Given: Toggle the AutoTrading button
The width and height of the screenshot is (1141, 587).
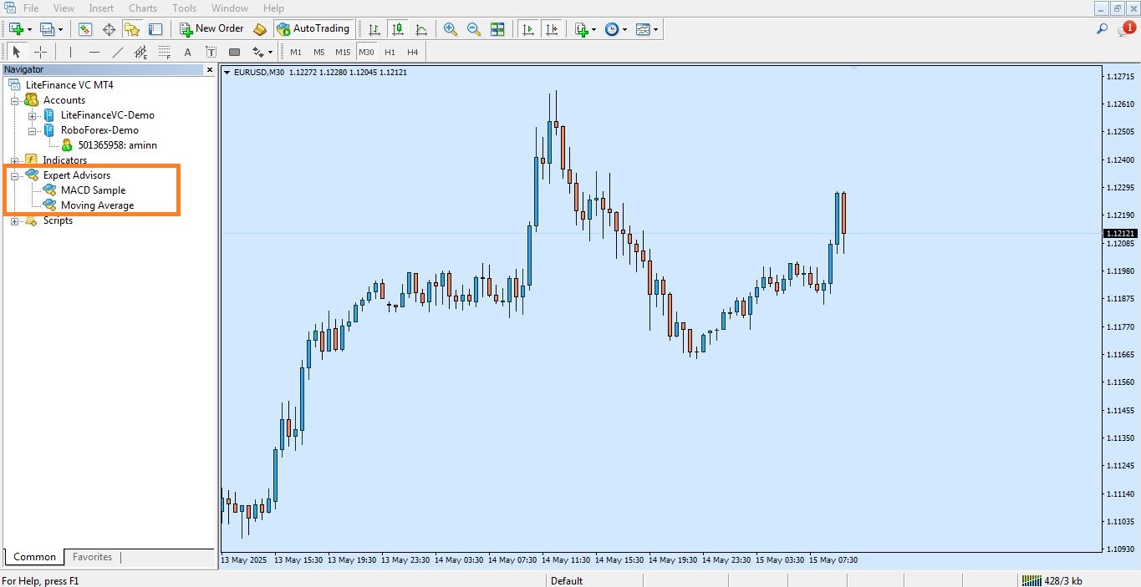Looking at the screenshot, I should 313,29.
